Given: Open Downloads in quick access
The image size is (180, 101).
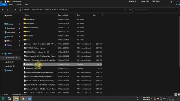Looking at the screenshot, I should (11, 28).
